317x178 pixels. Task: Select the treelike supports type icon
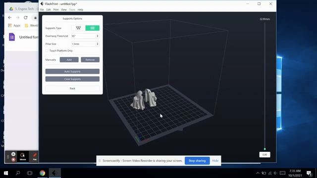(78, 28)
